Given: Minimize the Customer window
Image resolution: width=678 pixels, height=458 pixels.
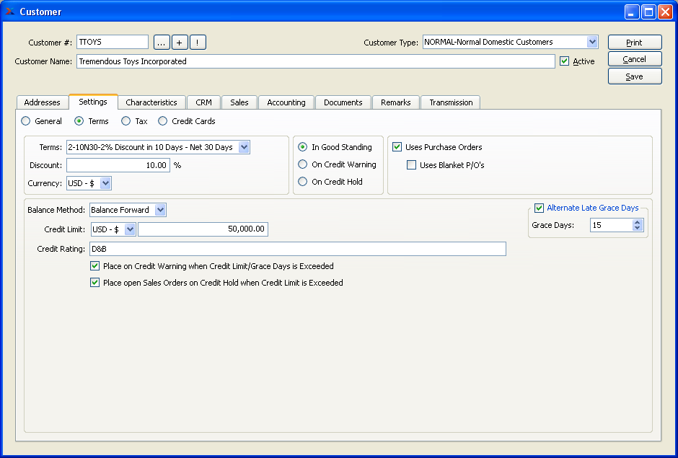Looking at the screenshot, I should pyautogui.click(x=632, y=12).
